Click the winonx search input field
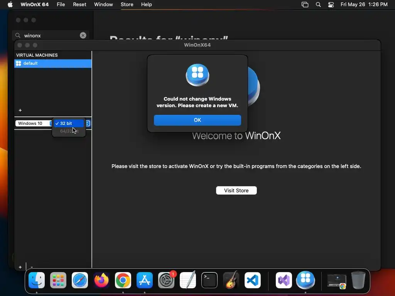Screen dimensions: 395x296 tap(51, 35)
